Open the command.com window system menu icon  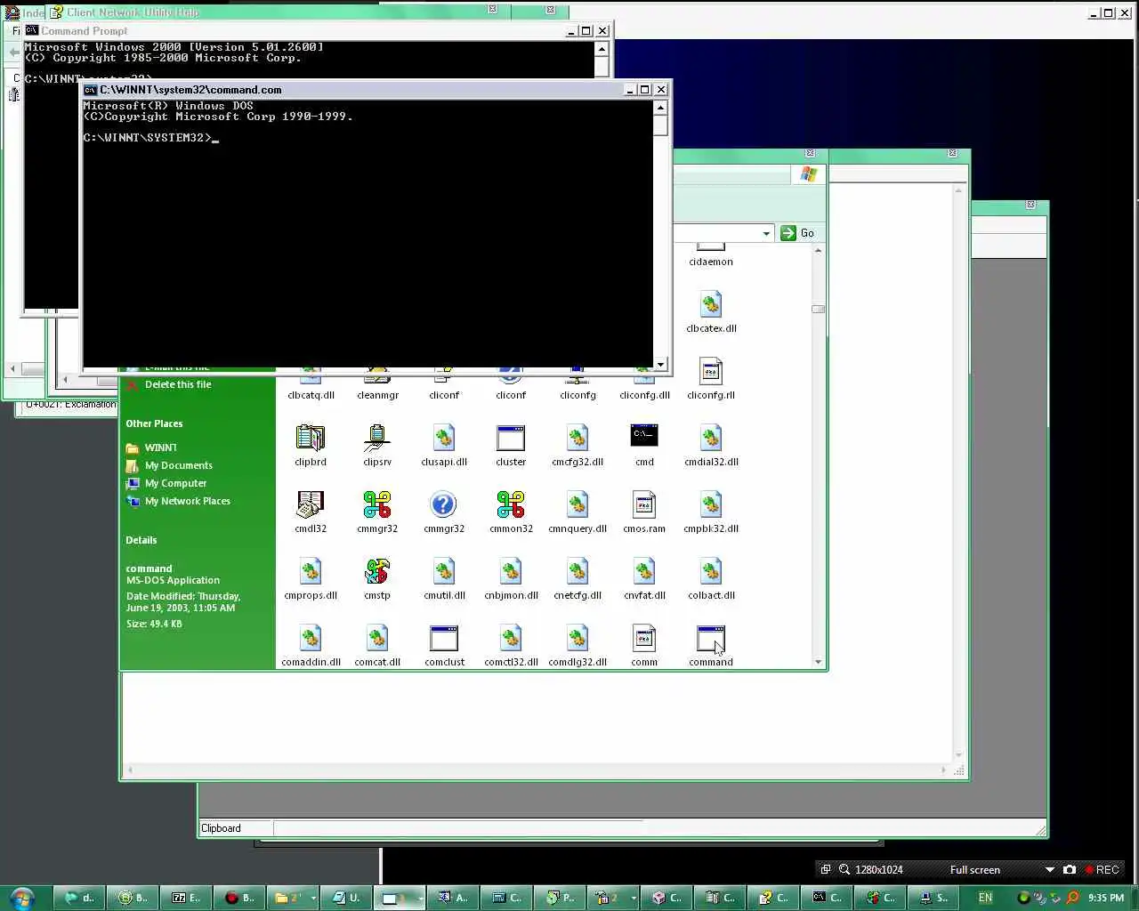click(90, 90)
